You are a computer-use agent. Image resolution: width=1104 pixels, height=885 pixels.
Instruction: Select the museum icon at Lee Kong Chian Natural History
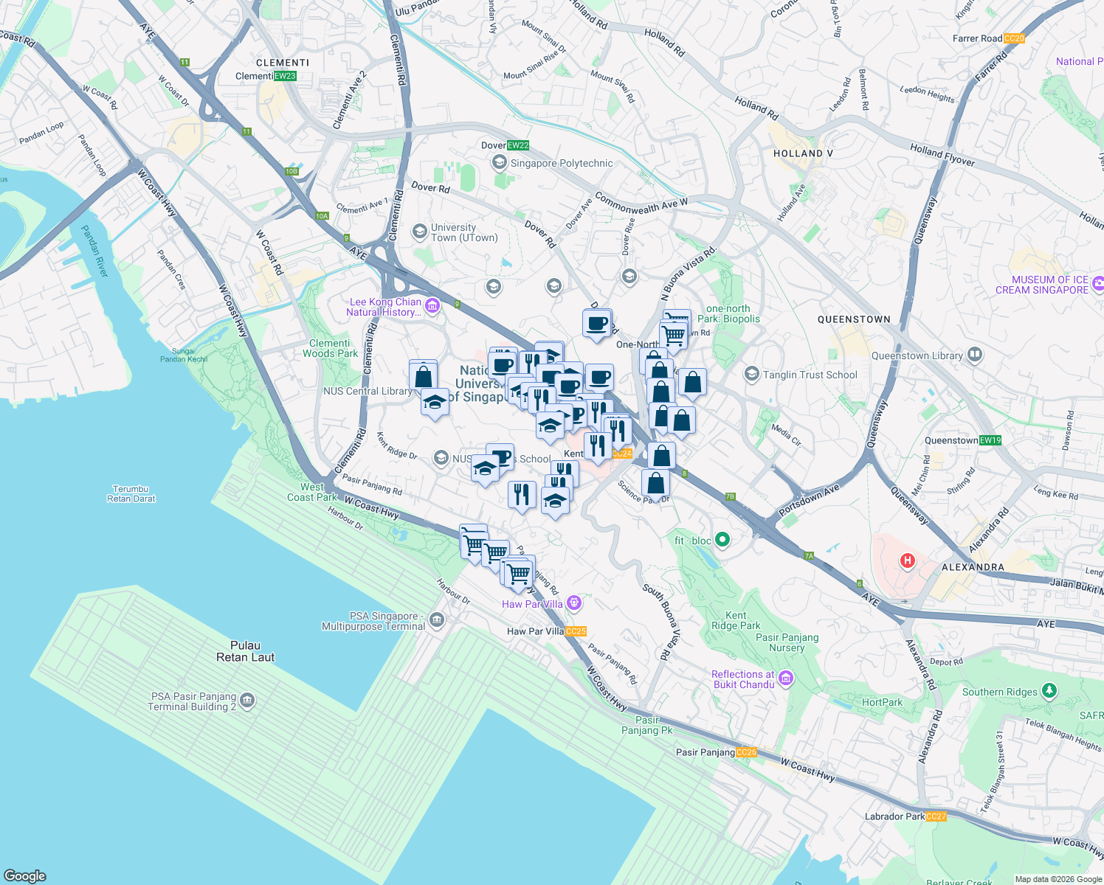[433, 305]
